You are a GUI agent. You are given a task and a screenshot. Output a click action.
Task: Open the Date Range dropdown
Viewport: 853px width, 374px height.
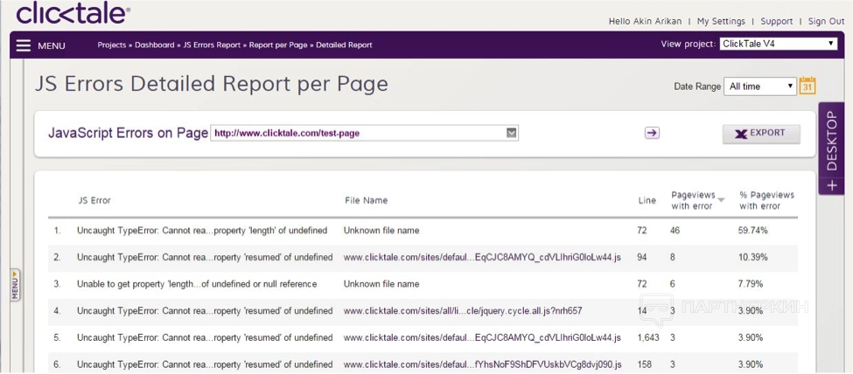pos(760,87)
